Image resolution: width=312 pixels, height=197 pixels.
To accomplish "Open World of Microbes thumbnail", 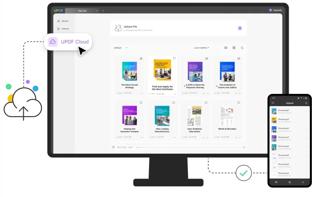I will (227, 116).
